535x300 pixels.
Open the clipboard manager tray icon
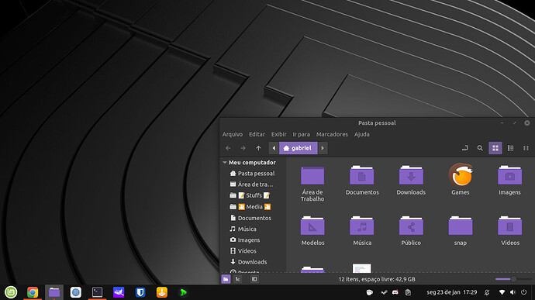point(408,292)
